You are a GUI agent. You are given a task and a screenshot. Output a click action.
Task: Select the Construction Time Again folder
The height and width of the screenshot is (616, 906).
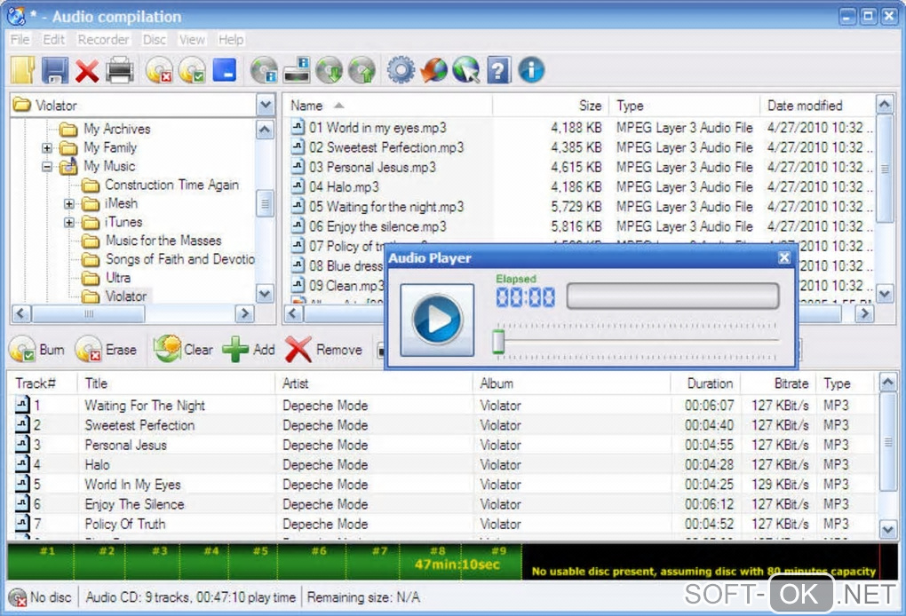pyautogui.click(x=171, y=185)
